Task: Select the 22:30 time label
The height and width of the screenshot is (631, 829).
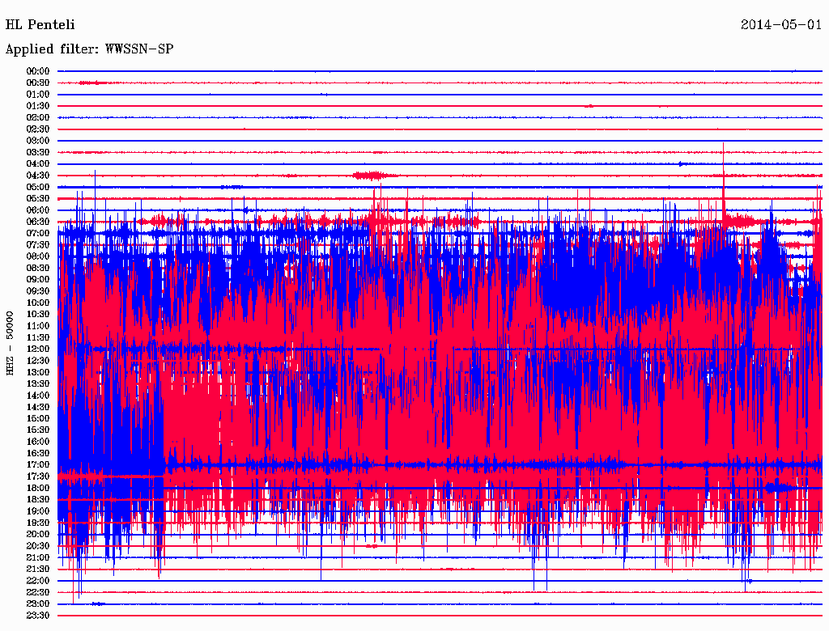Action: tap(38, 592)
